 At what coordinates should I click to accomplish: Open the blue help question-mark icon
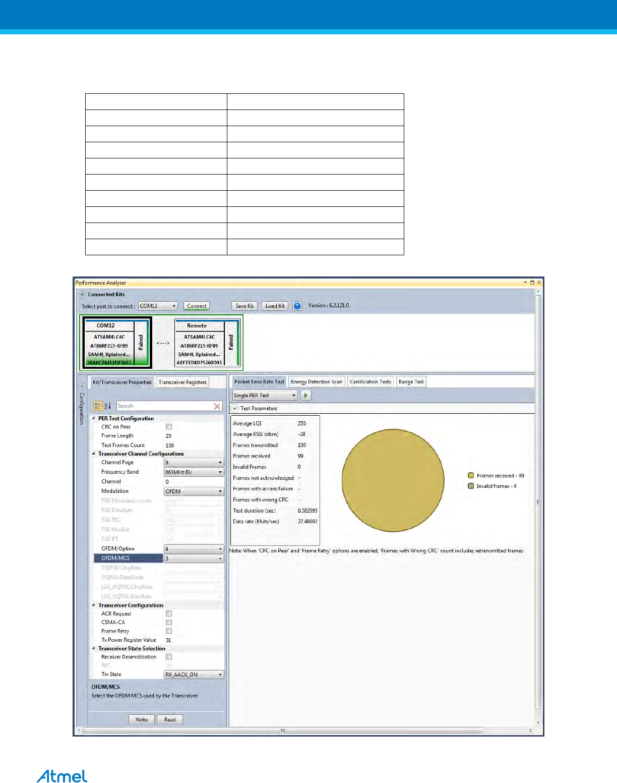pyautogui.click(x=297, y=306)
